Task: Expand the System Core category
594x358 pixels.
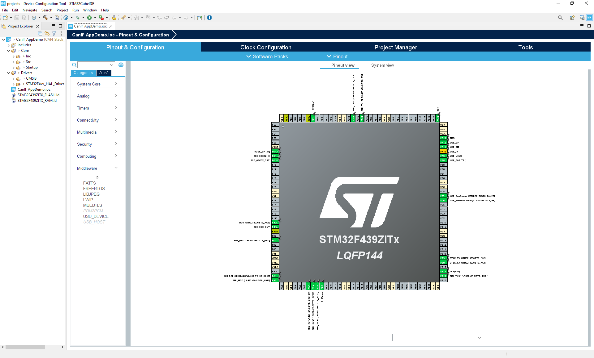Action: (x=97, y=84)
